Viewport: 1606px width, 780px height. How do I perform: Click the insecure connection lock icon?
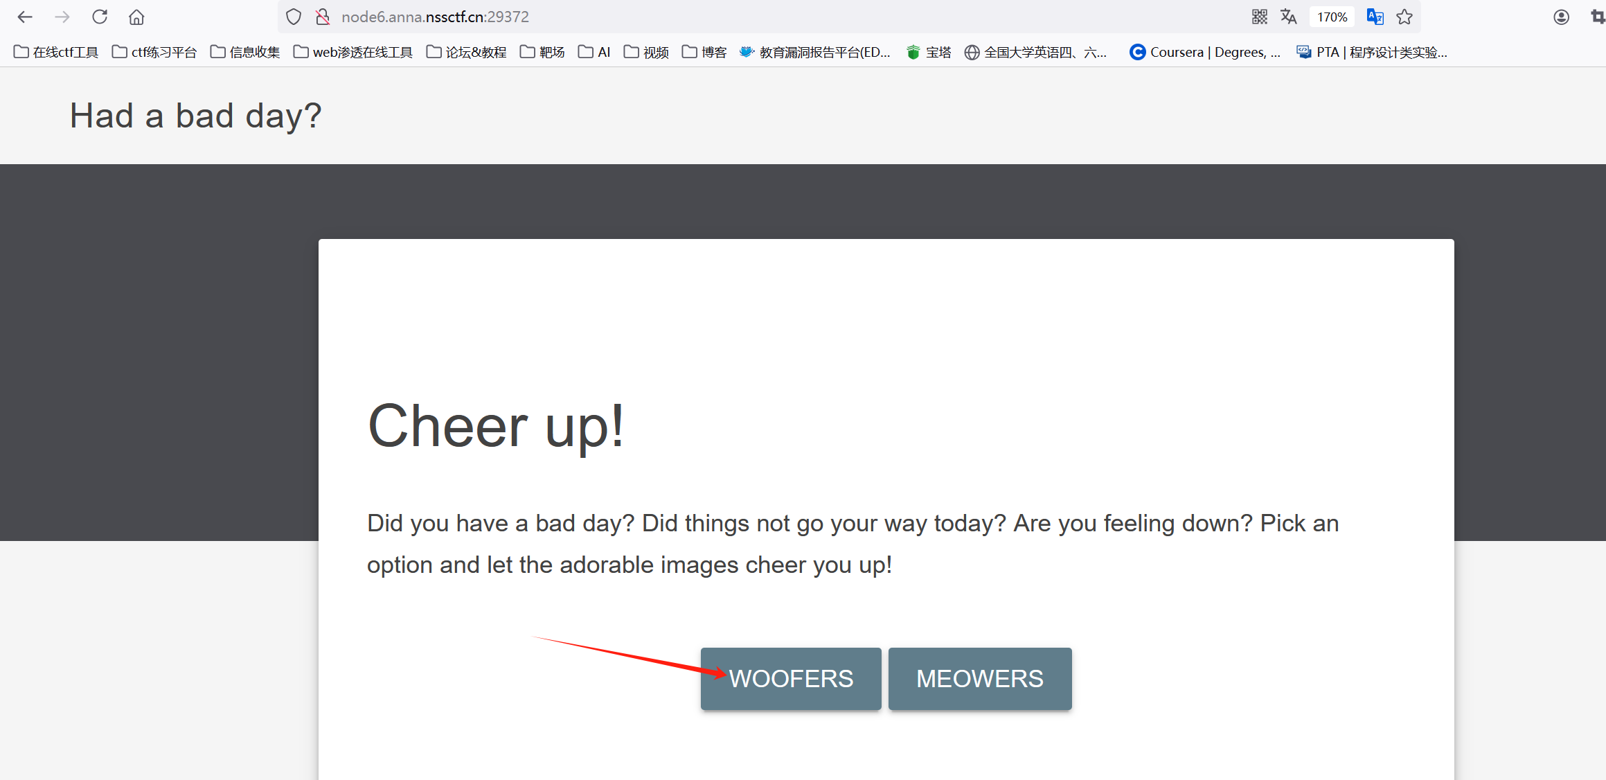point(323,17)
